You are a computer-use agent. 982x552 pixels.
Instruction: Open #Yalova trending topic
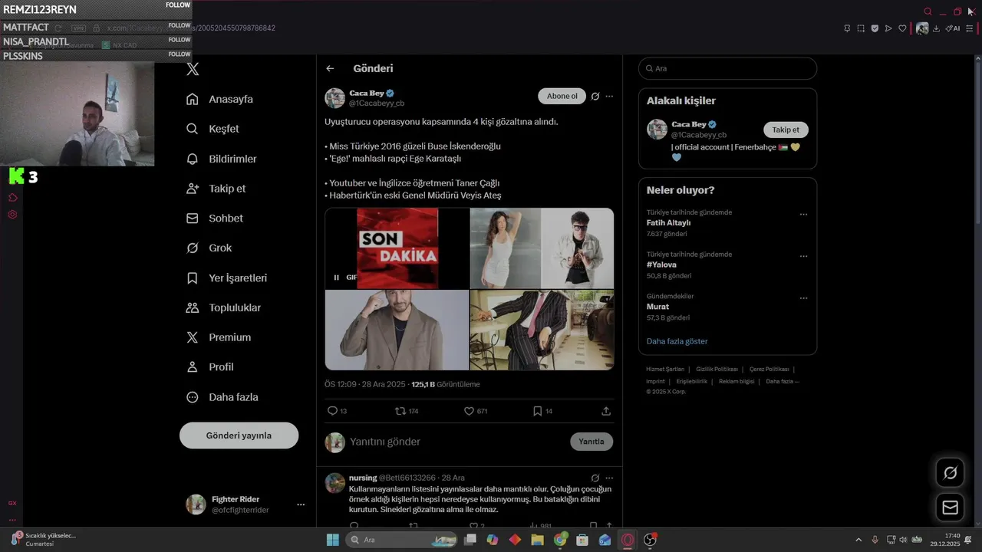(x=661, y=264)
